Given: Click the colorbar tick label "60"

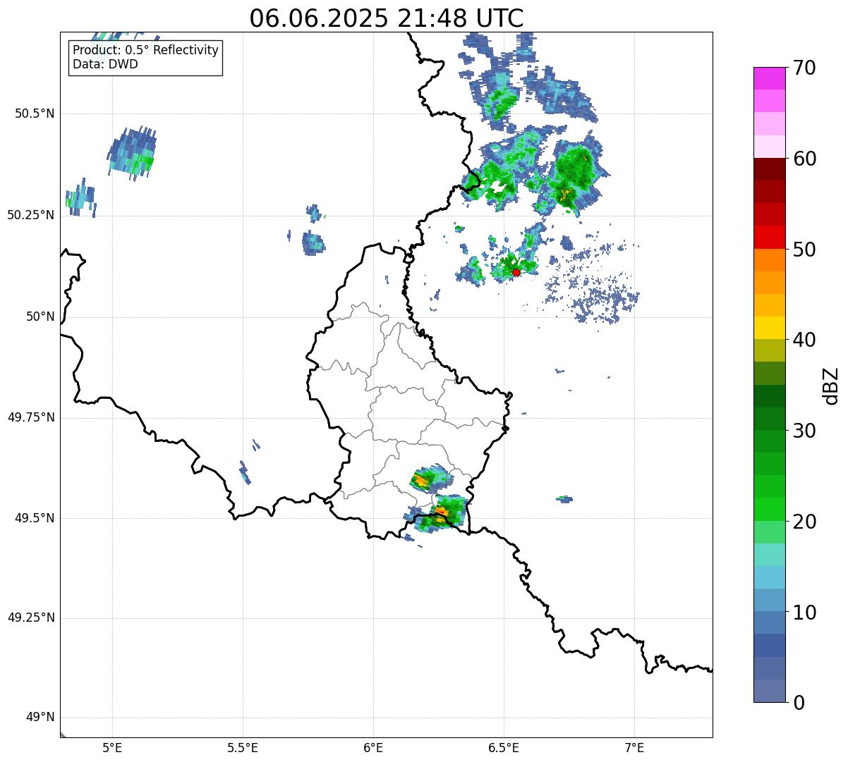Looking at the screenshot, I should pyautogui.click(x=804, y=159).
